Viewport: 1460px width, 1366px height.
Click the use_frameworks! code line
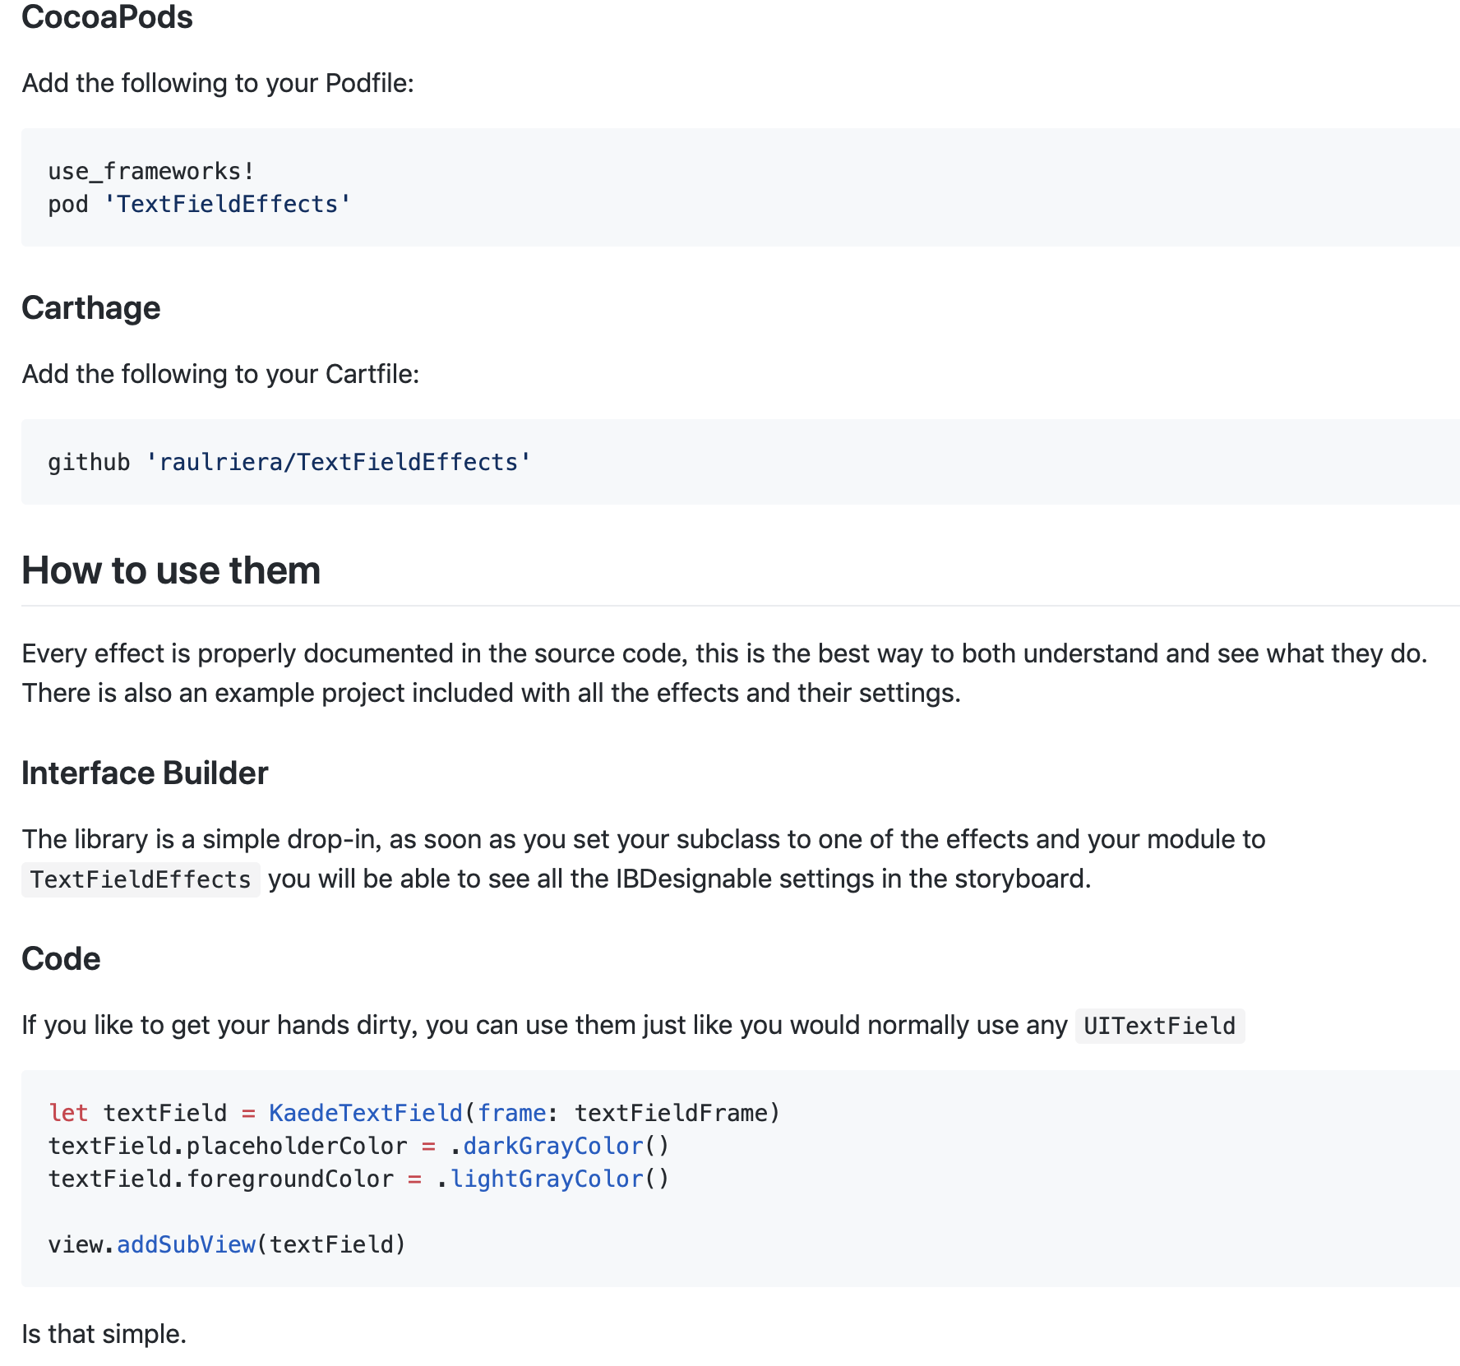[x=151, y=172]
